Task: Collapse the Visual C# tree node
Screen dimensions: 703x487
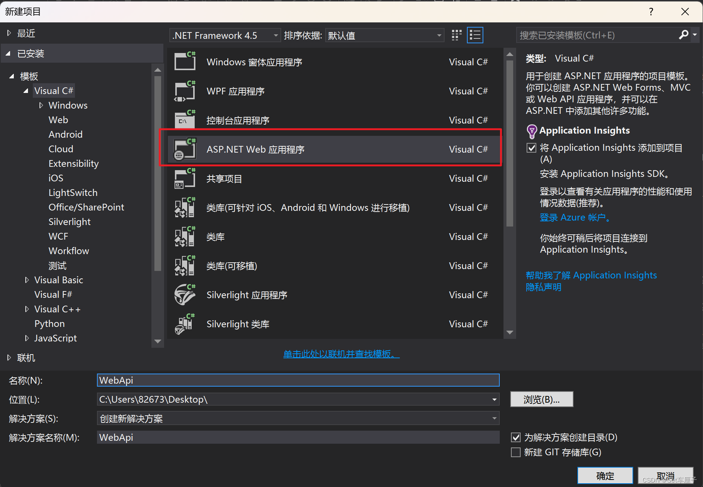Action: [x=26, y=91]
